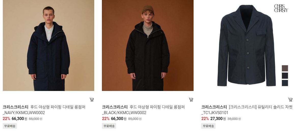Open the _BLACK/KKMCLWW0002 product title link
Image resolution: width=298 pixels, height=132 pixels.
[x=143, y=110]
